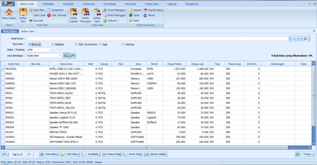The width and height of the screenshot is (317, 165).
Task: Click the search magnifier button
Action: pyautogui.click(x=294, y=39)
